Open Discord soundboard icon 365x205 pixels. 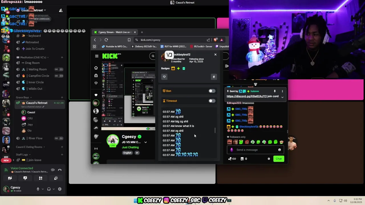point(56,178)
